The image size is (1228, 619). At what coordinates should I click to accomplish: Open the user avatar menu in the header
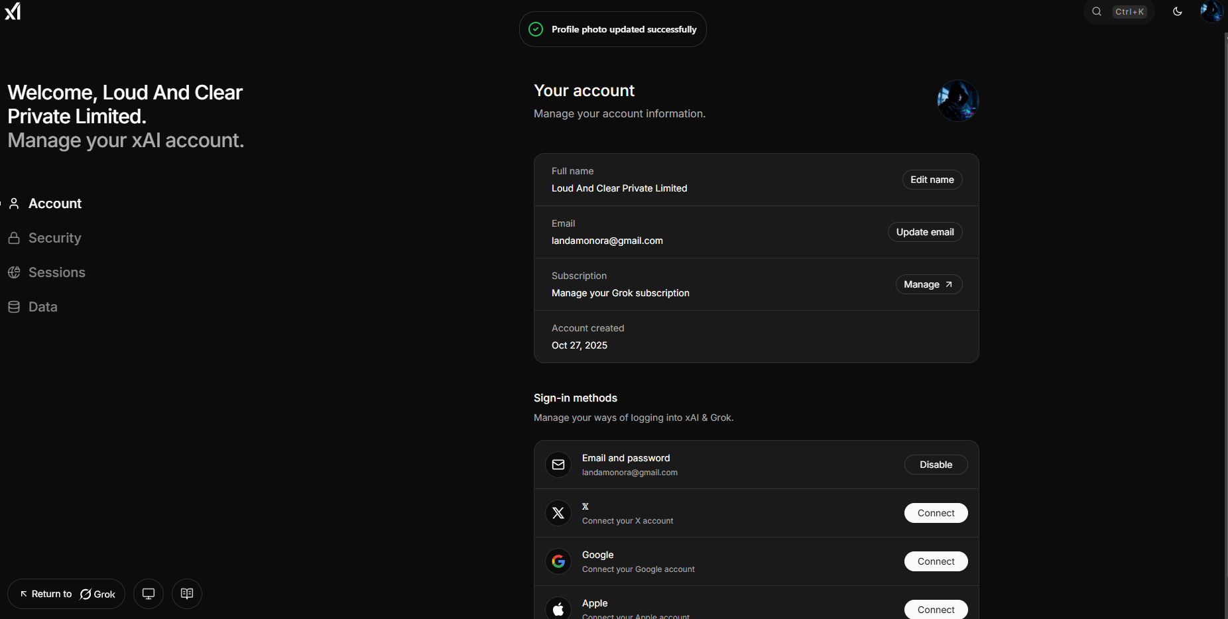pos(1211,11)
